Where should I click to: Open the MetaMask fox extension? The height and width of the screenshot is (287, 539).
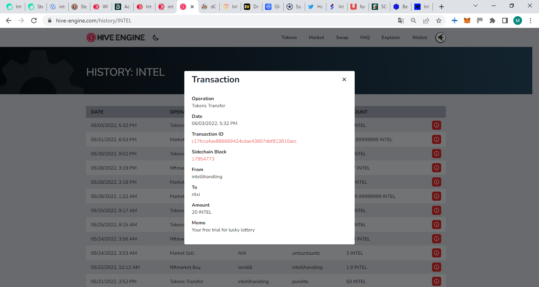(467, 20)
